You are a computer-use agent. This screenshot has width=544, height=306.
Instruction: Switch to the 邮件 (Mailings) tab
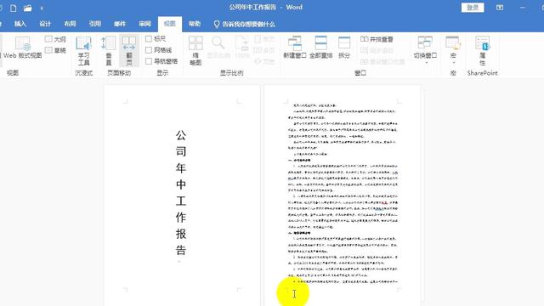(x=120, y=24)
